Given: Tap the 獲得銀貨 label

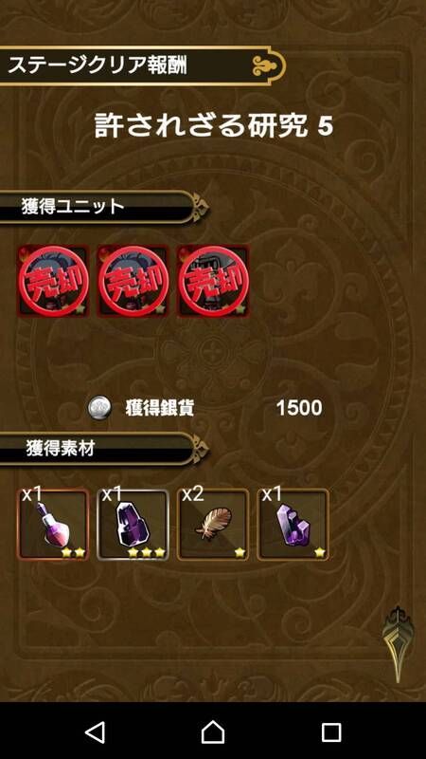Looking at the screenshot, I should click(x=159, y=409).
